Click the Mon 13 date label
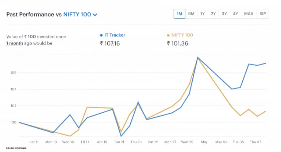 (51, 142)
